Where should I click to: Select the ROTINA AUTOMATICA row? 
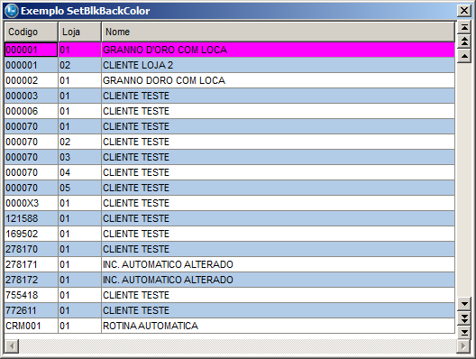point(230,326)
